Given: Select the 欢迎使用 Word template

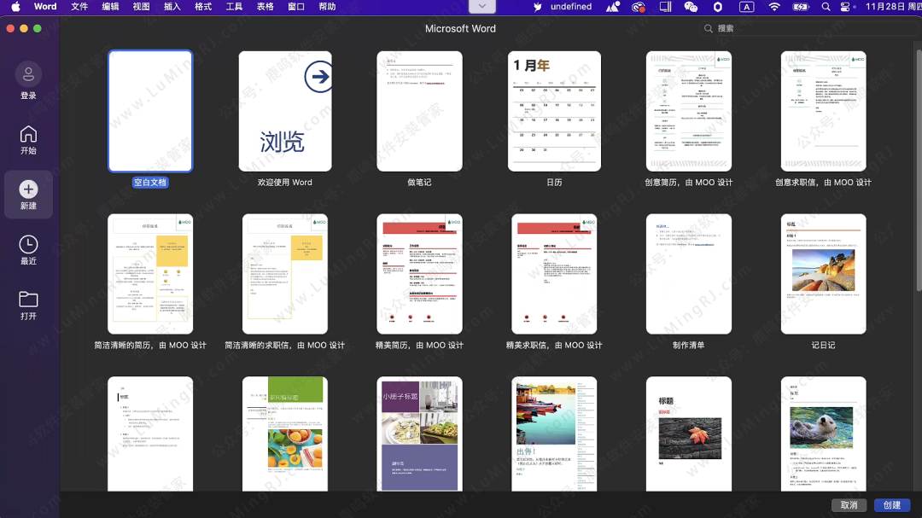Looking at the screenshot, I should (x=285, y=111).
